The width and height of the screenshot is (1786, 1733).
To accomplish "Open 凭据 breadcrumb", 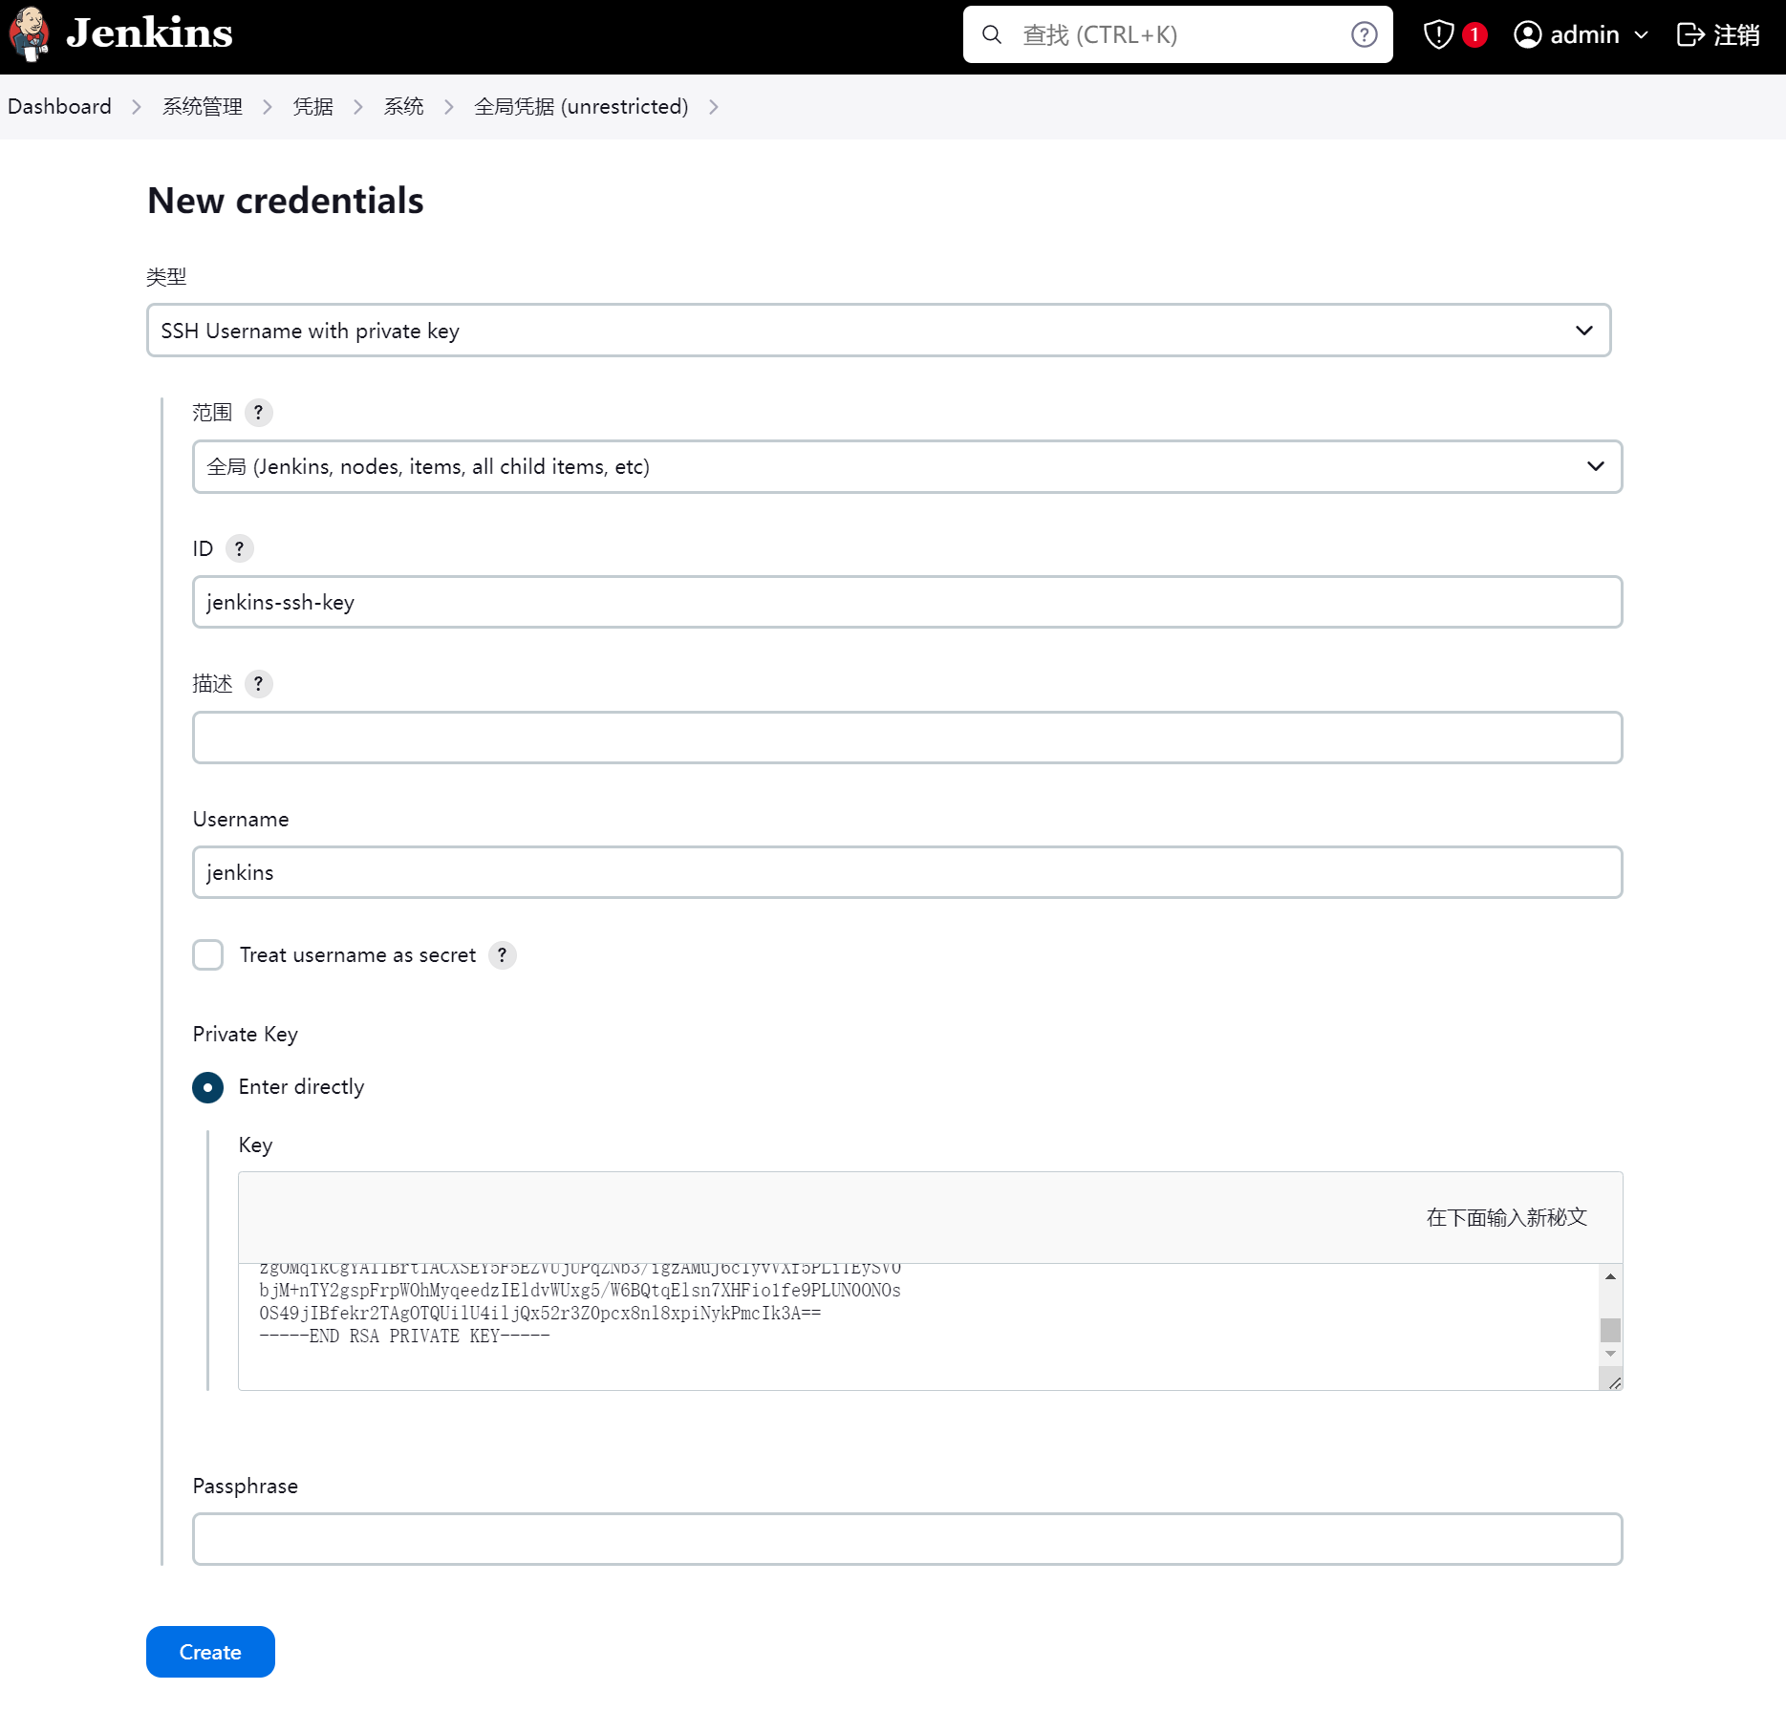I will (313, 106).
